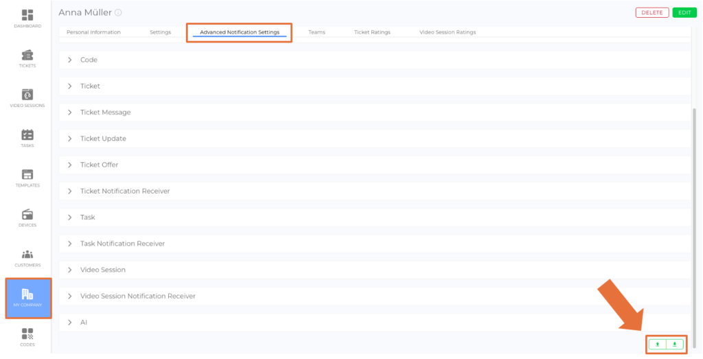
Task: Navigate to Templates
Action: (x=27, y=178)
